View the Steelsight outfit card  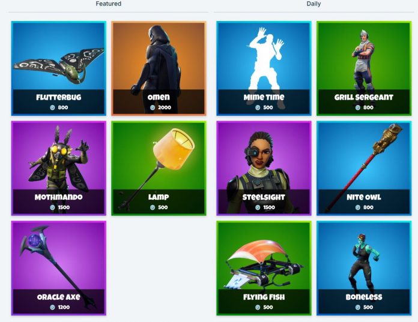click(264, 168)
